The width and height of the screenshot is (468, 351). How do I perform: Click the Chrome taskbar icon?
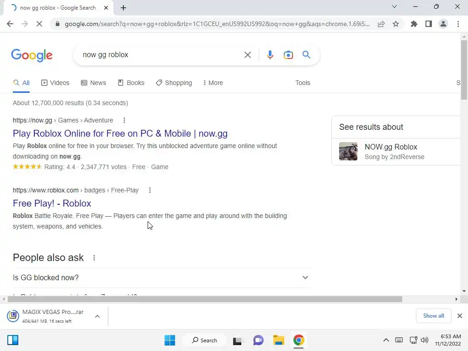[298, 340]
